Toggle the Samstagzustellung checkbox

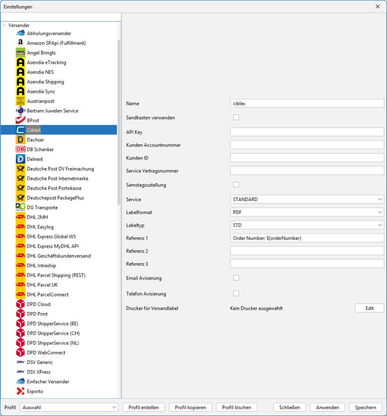pos(236,185)
